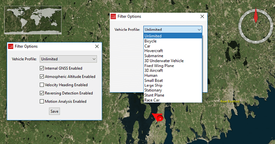This screenshot has height=144, width=275.
Task: Close the left Filter Options dialog
Action: pyautogui.click(x=97, y=46)
